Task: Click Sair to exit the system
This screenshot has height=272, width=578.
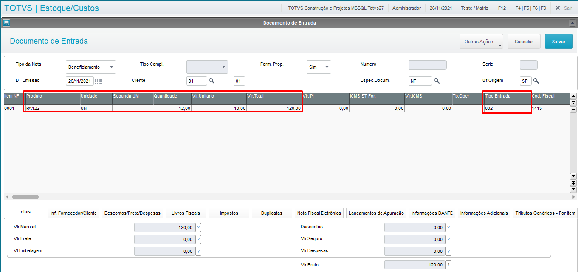Action: (564, 8)
